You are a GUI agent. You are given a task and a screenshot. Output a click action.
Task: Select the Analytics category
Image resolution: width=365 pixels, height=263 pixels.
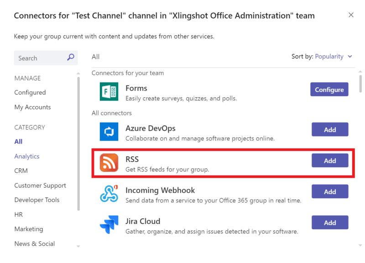pyautogui.click(x=26, y=156)
